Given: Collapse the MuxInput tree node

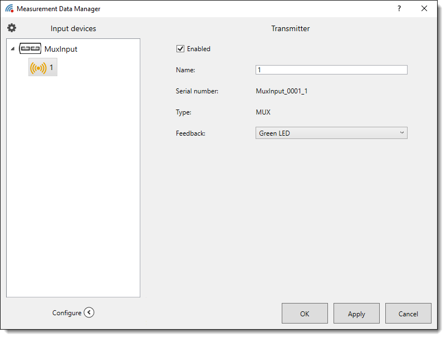Looking at the screenshot, I should (13, 49).
